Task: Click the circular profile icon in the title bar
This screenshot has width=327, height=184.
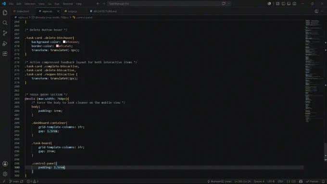Action: click(x=269, y=3)
